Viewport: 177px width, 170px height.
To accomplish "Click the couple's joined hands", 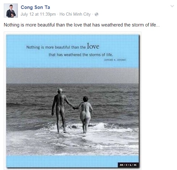I will pos(75,108).
